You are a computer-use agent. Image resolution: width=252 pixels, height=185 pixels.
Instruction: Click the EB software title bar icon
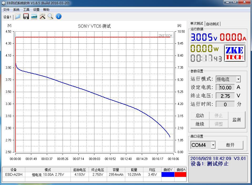click(x=3, y=3)
